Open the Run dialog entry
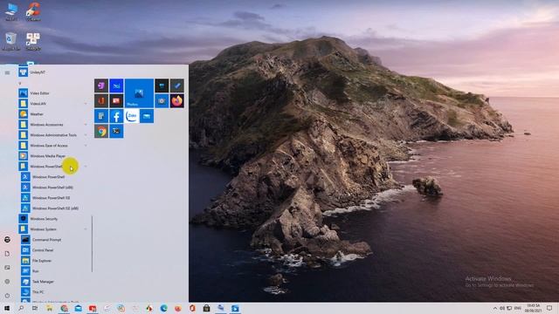 coord(53,271)
